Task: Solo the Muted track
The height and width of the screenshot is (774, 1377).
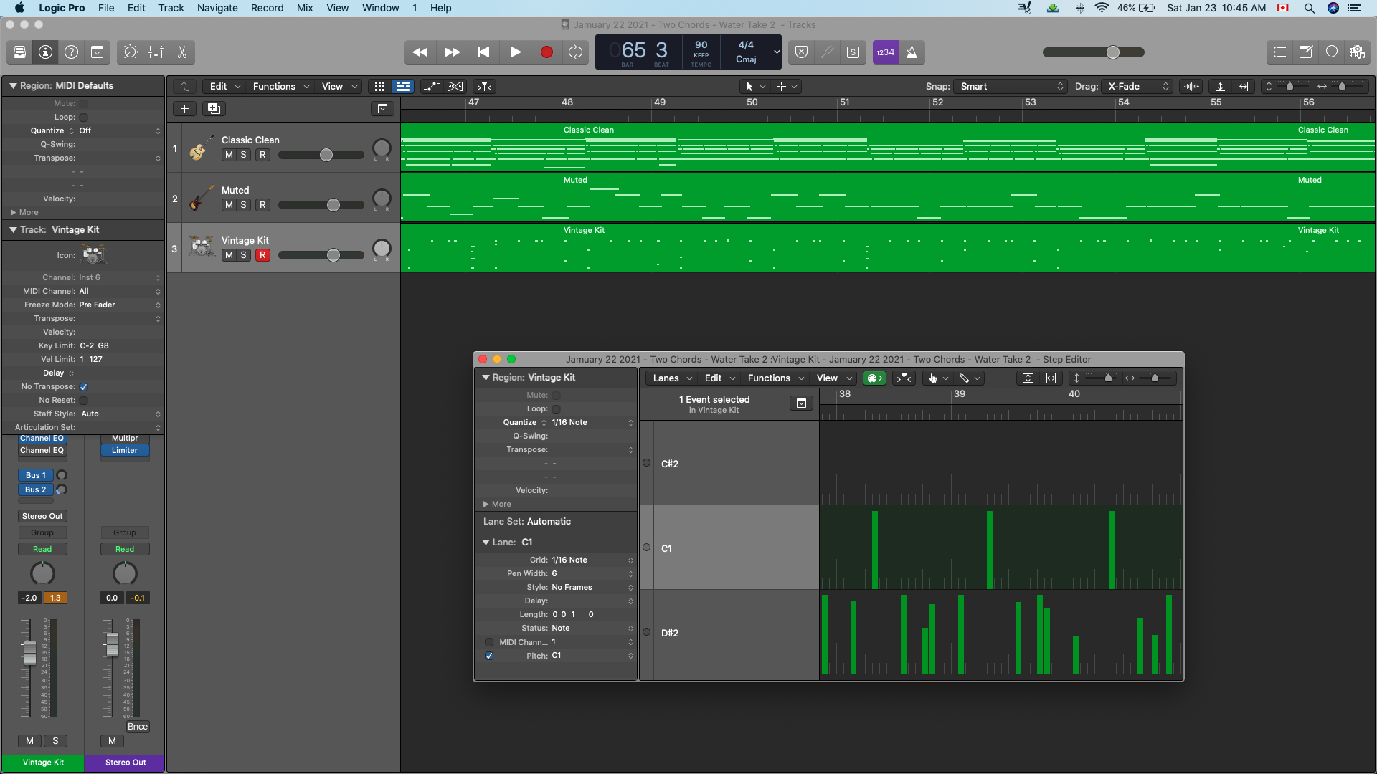Action: tap(244, 205)
